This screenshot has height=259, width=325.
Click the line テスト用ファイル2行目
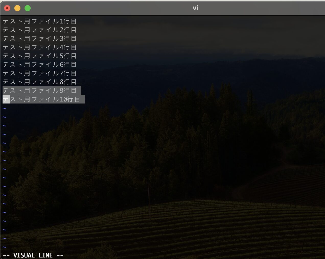(x=40, y=30)
